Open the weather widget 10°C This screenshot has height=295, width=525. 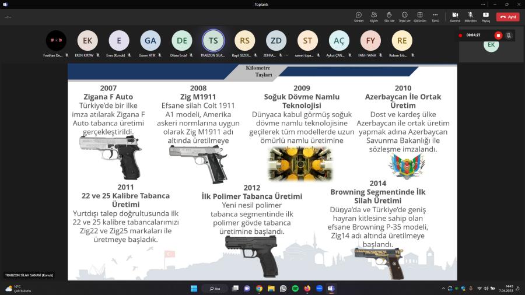coord(17,289)
